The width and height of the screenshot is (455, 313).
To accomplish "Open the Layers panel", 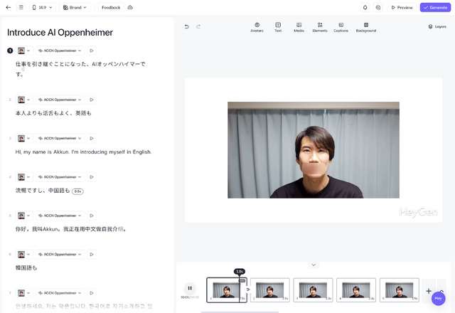I will click(437, 27).
